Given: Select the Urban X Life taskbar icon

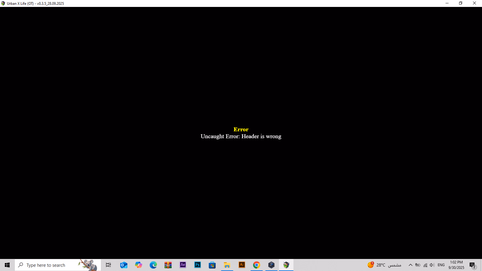Looking at the screenshot, I should coord(286,265).
